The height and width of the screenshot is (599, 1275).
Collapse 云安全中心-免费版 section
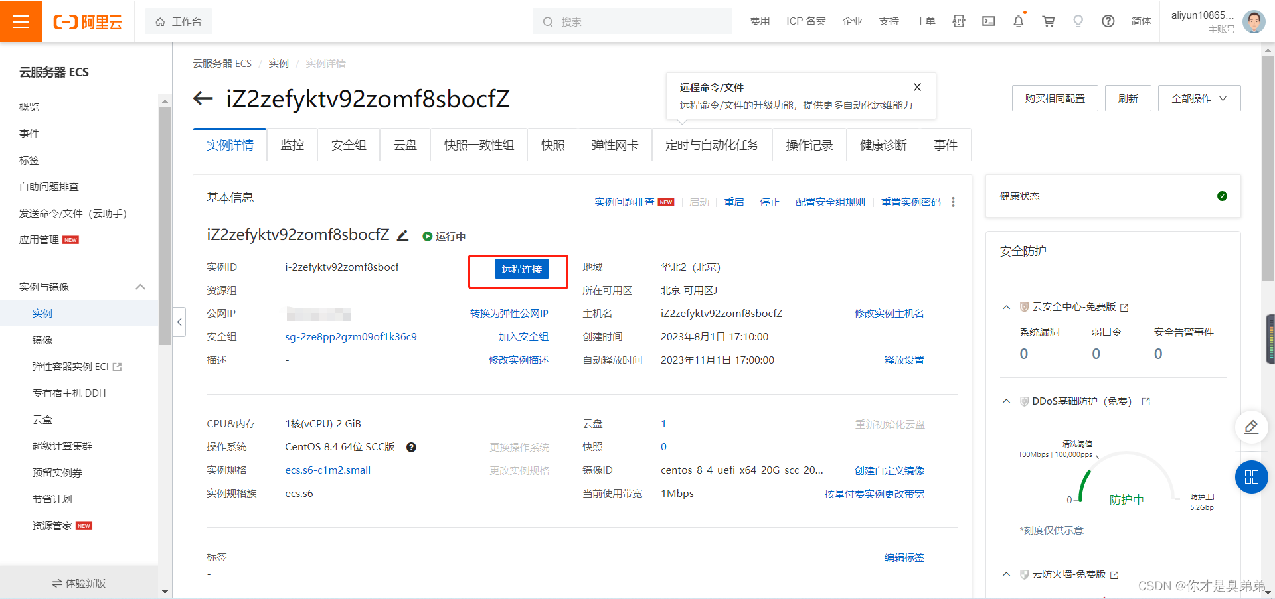(x=1007, y=307)
